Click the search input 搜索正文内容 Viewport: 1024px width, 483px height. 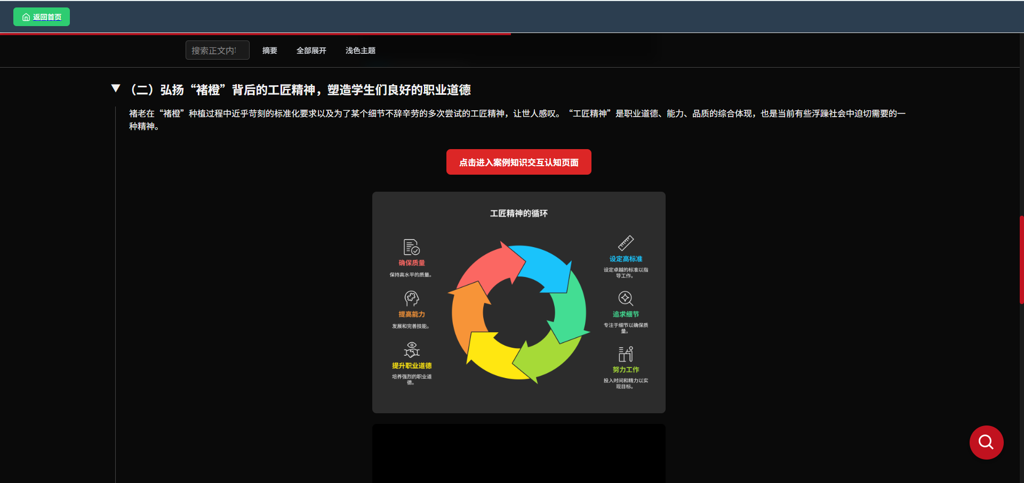[217, 50]
